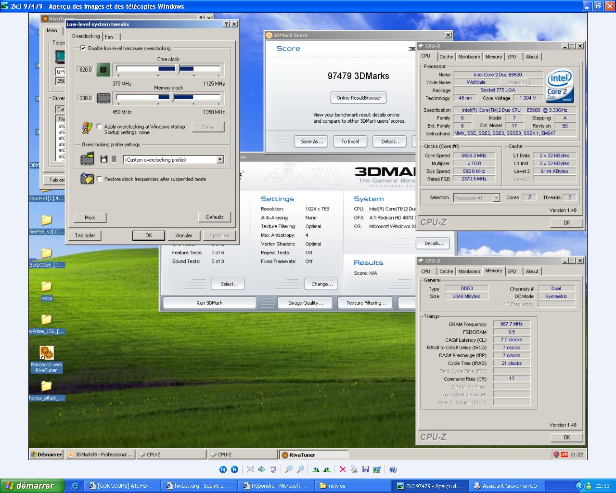Click the Defaults button in tweaks dialog
Screen dimensions: 616x493
[x=215, y=217]
